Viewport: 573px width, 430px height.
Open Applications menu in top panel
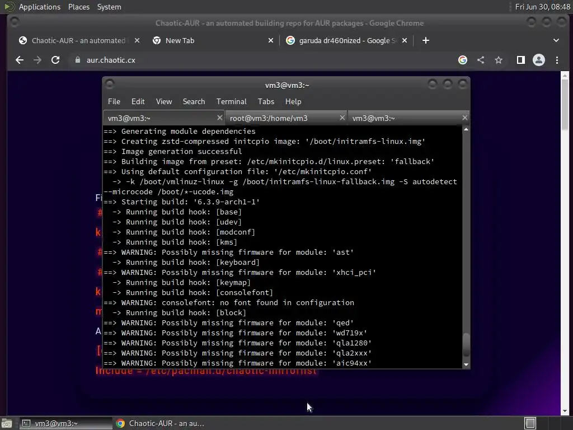40,7
